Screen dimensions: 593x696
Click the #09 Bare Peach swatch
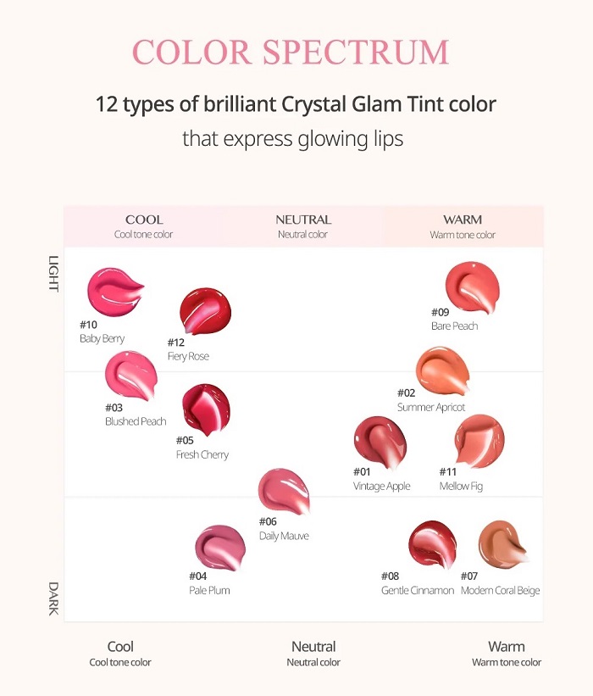(473, 287)
